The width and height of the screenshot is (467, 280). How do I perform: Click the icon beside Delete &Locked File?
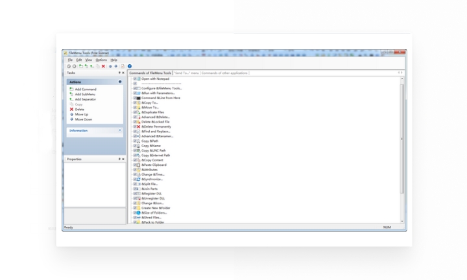click(139, 122)
